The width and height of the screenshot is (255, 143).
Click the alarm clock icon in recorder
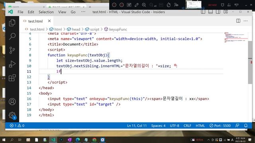pos(222,5)
